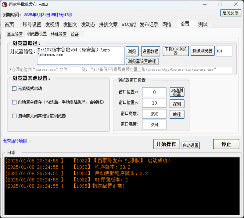This screenshot has height=218, width=244.
Task: Launch browser via 启动浏览器 button
Action: 177,92
